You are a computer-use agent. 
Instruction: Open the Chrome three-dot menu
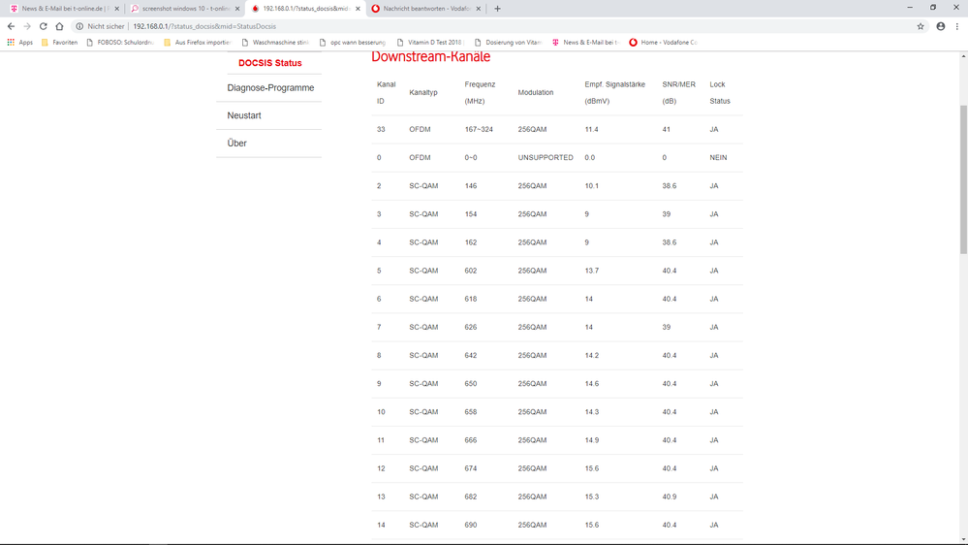[957, 26]
